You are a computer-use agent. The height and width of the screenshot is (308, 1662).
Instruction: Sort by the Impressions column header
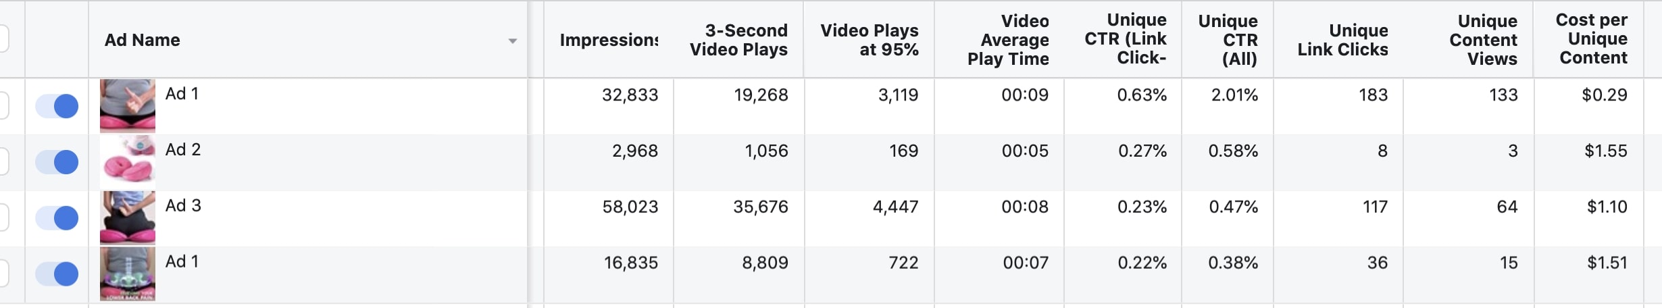[x=608, y=41]
